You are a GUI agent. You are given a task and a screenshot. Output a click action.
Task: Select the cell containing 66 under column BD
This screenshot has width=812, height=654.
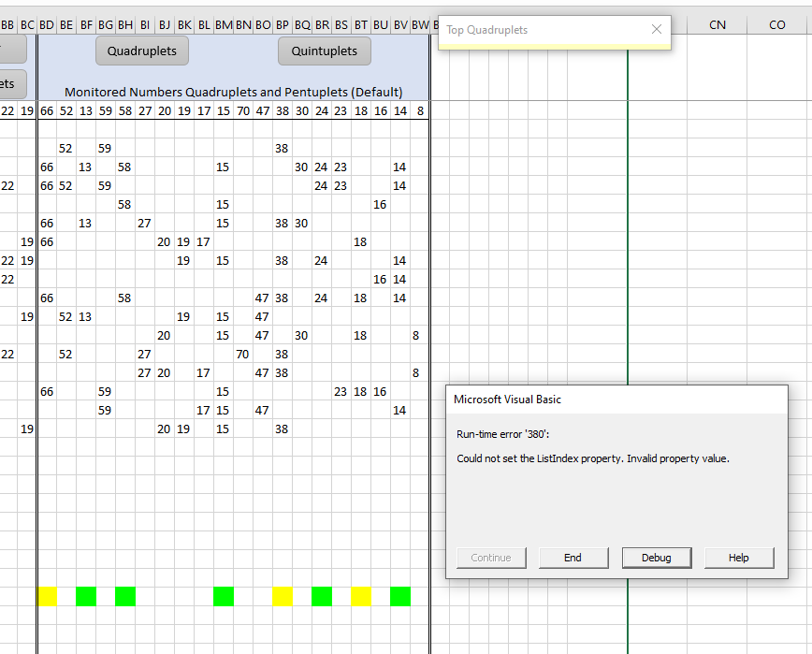pyautogui.click(x=47, y=167)
